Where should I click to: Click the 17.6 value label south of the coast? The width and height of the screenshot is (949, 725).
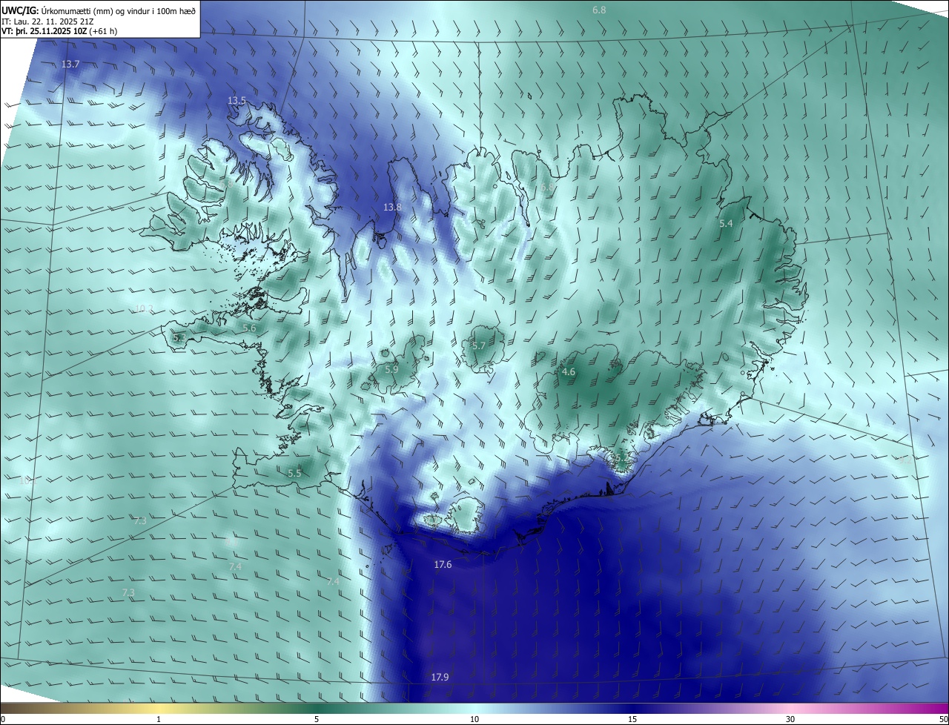tap(443, 565)
